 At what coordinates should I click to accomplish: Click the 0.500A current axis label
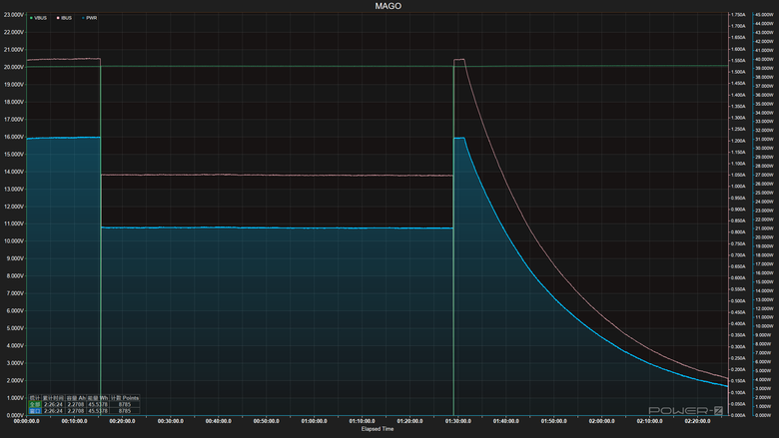738,301
